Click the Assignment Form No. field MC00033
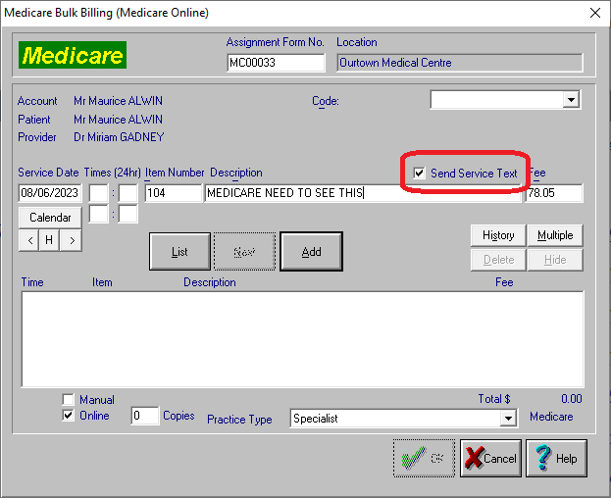Screen dimensions: 611x498 tap(276, 63)
